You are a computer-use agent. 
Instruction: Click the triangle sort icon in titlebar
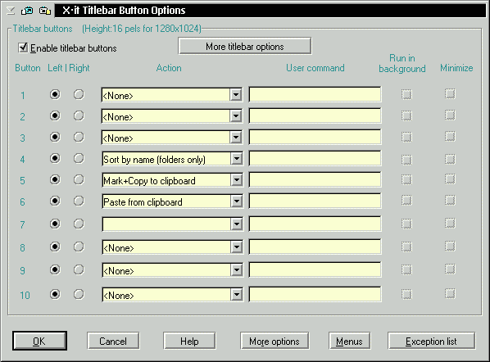pyautogui.click(x=11, y=11)
